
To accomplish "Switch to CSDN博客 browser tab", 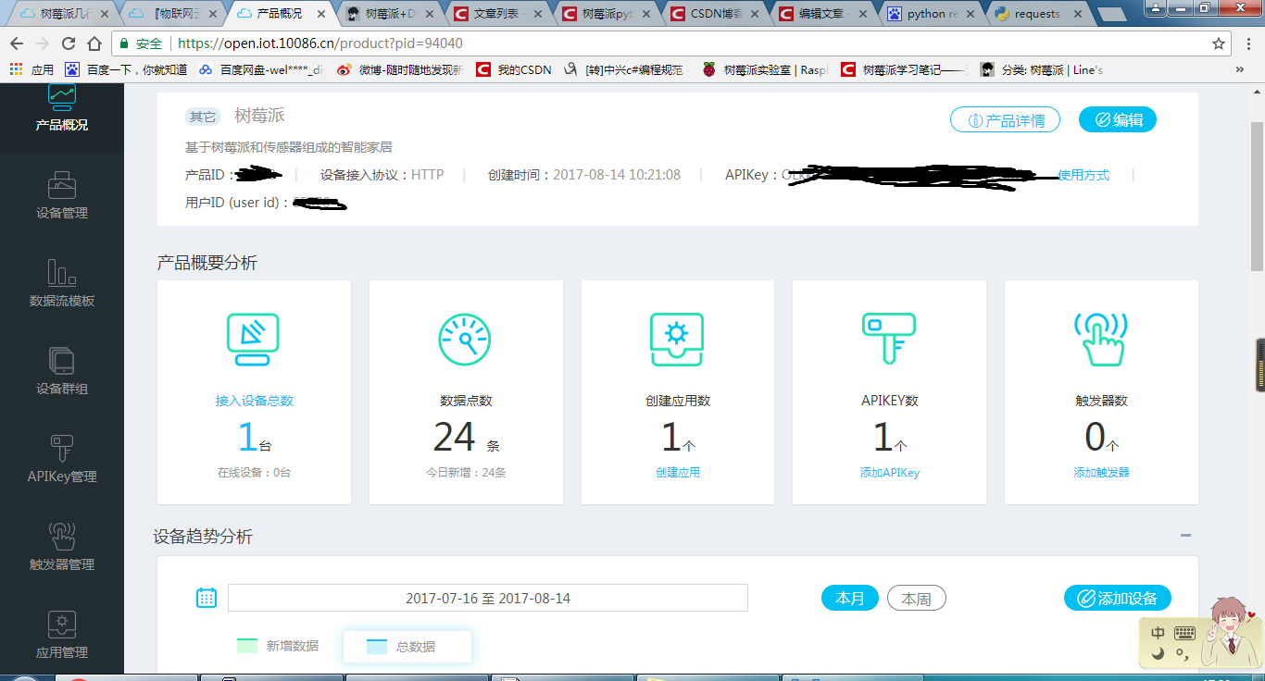I will click(x=715, y=14).
